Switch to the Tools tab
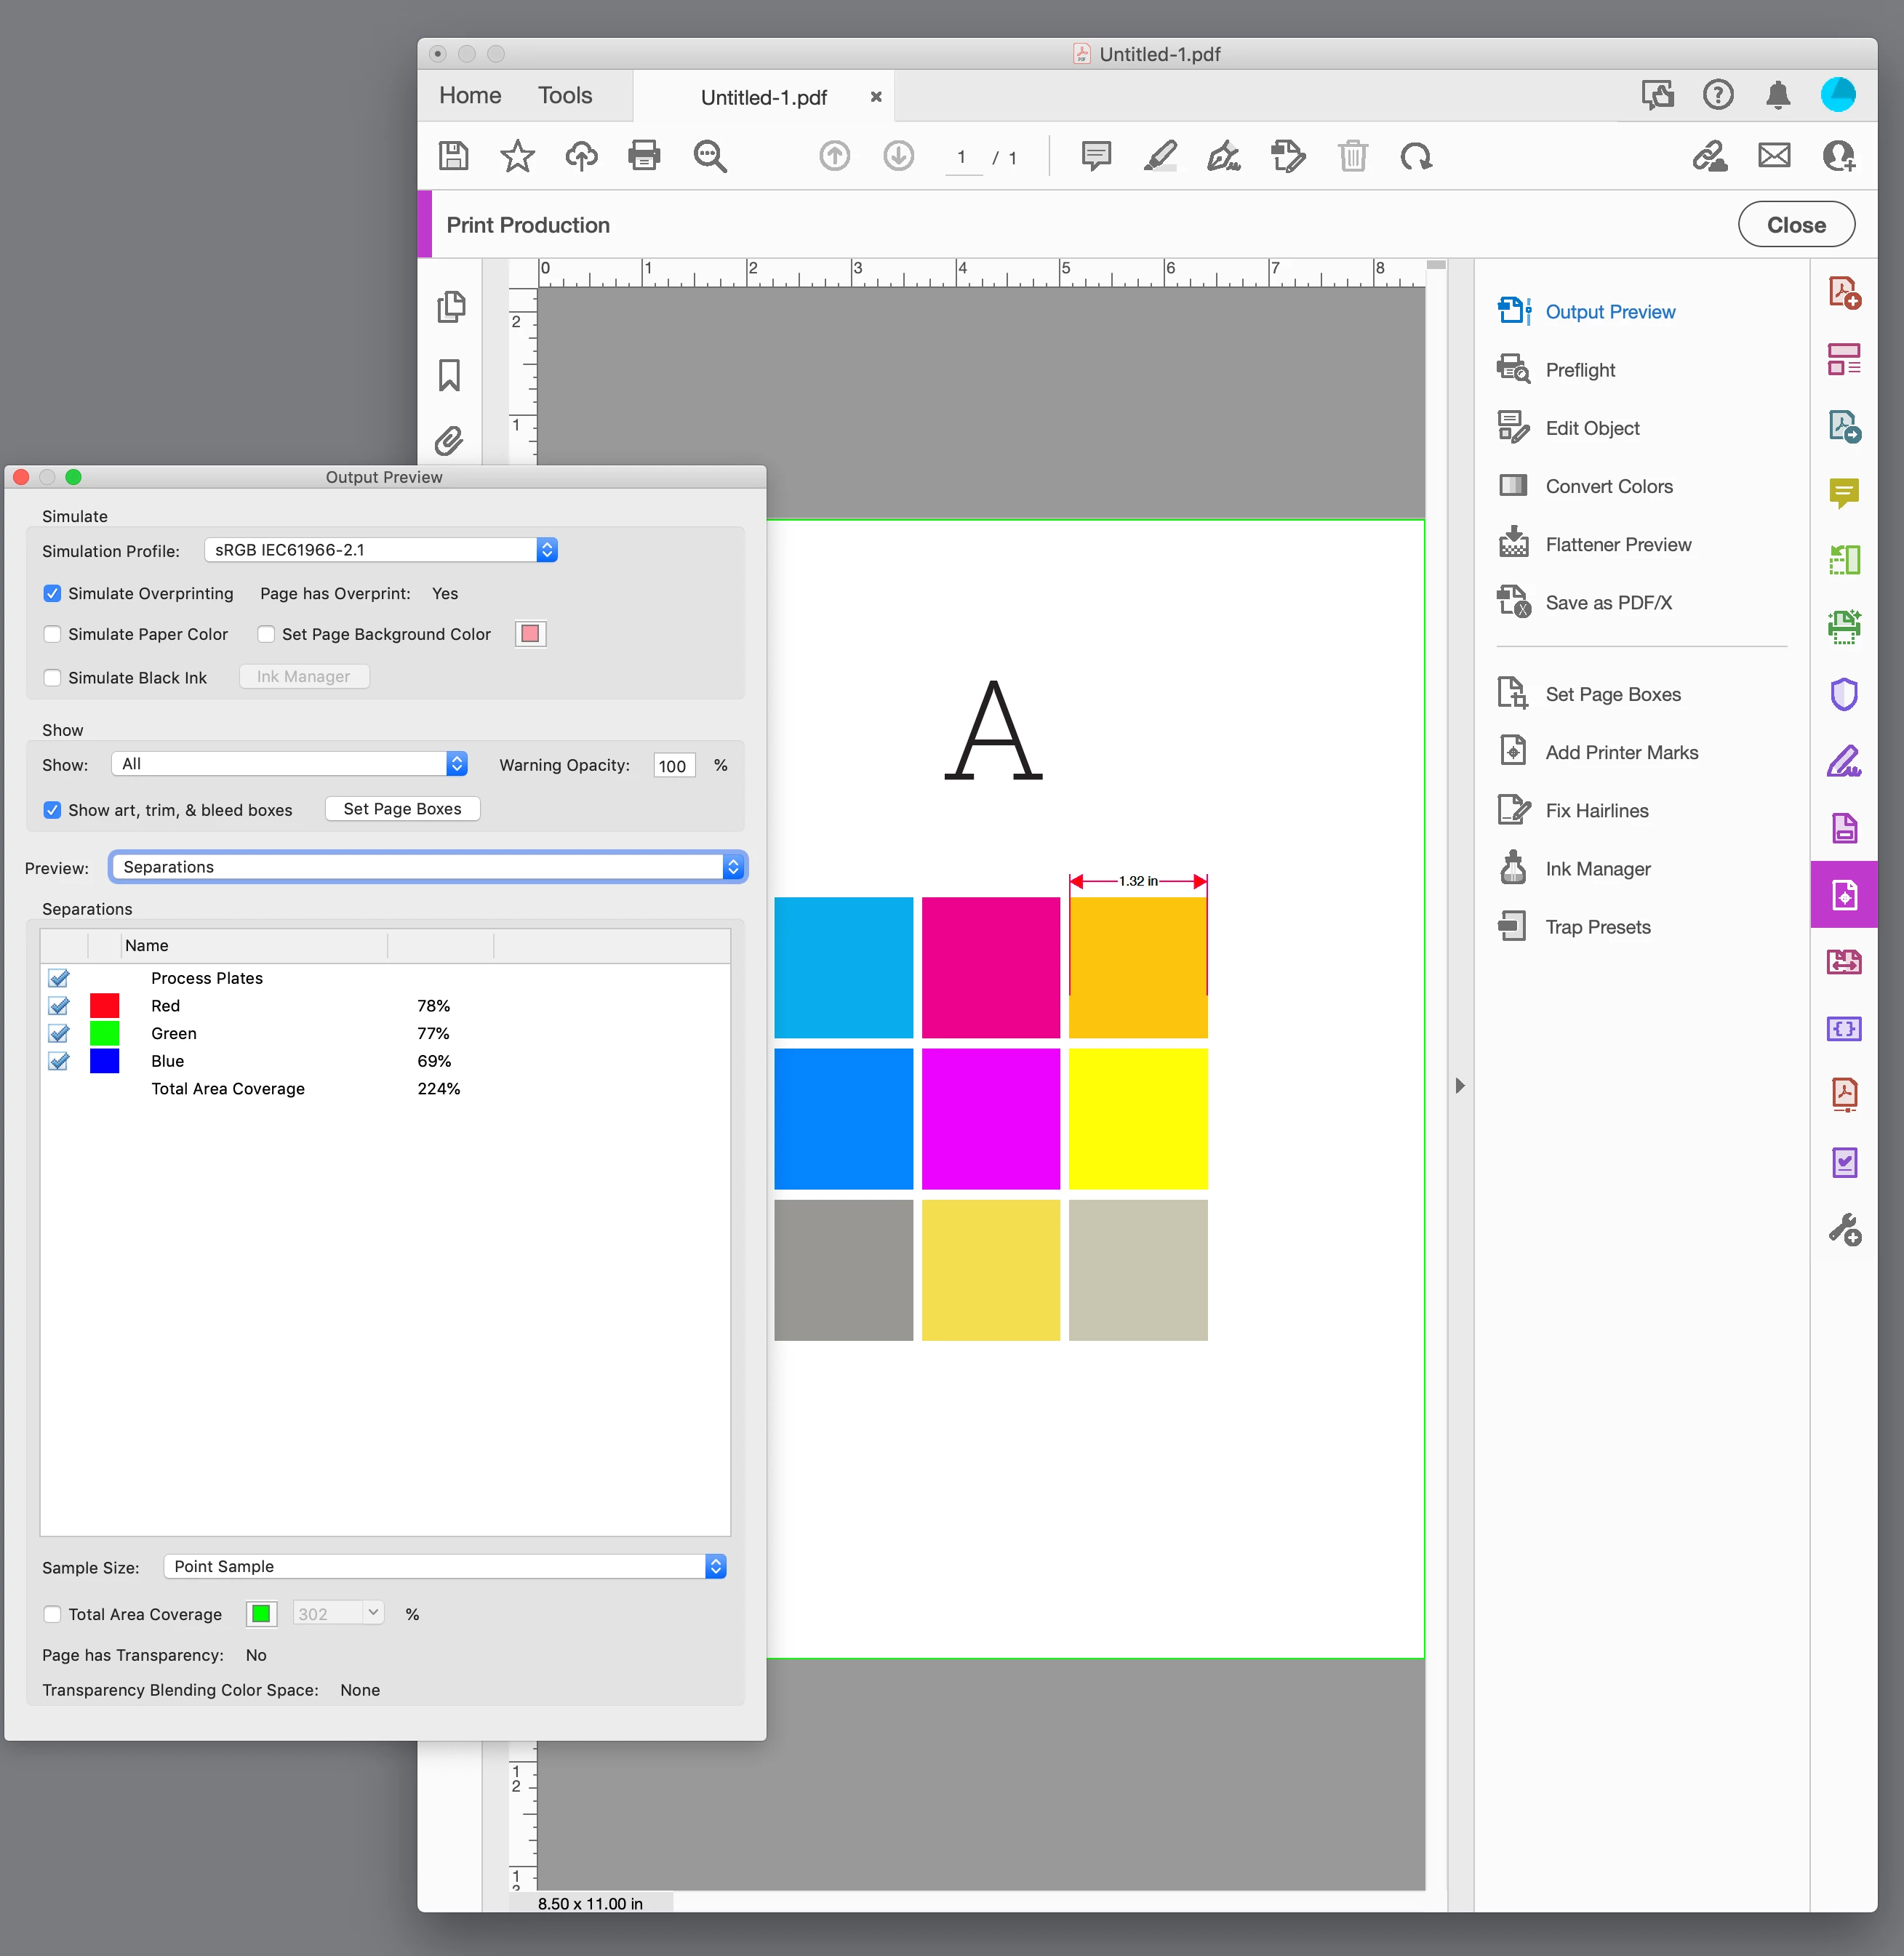The height and width of the screenshot is (1956, 1904). (565, 96)
